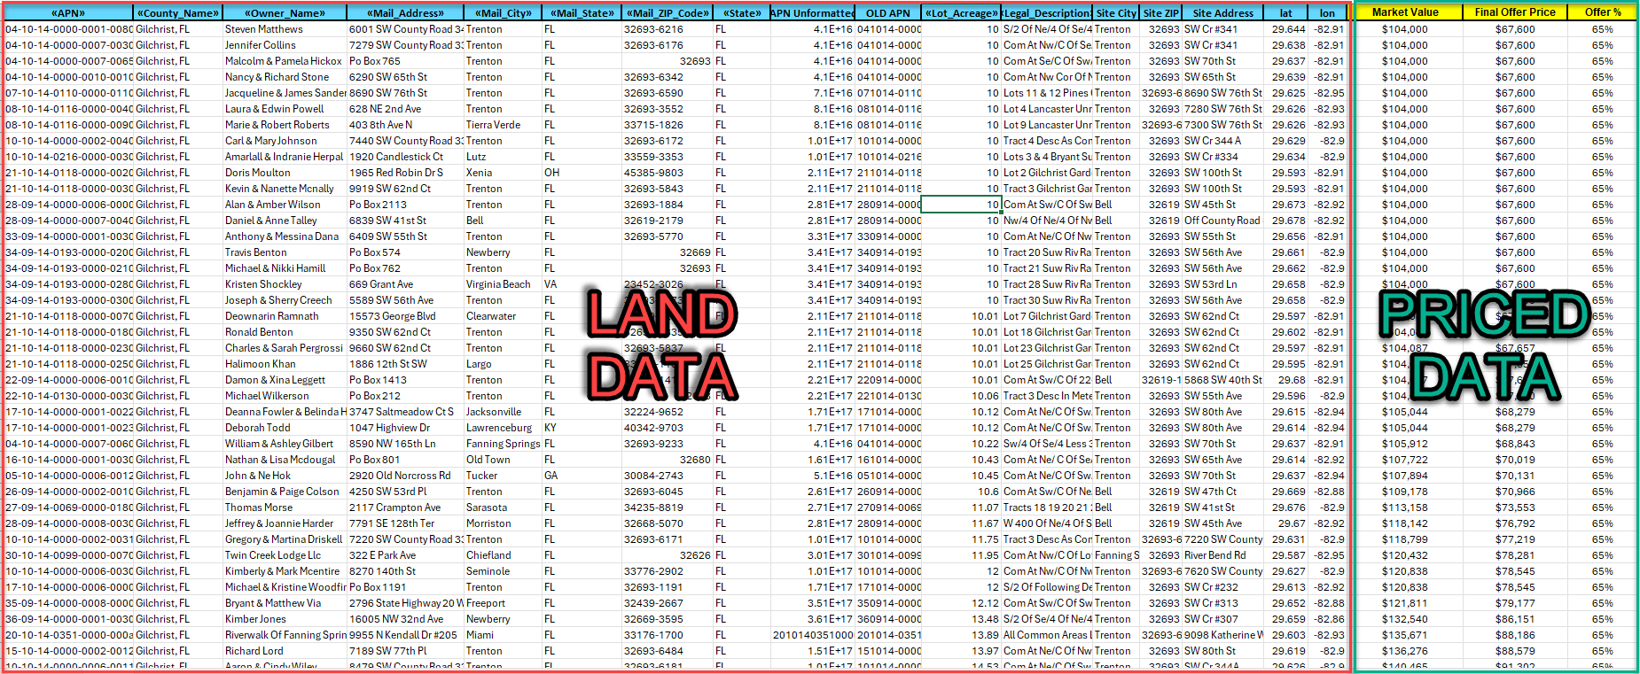Select the «Lot_Acreage» column header
The image size is (1640, 674).
961,13
